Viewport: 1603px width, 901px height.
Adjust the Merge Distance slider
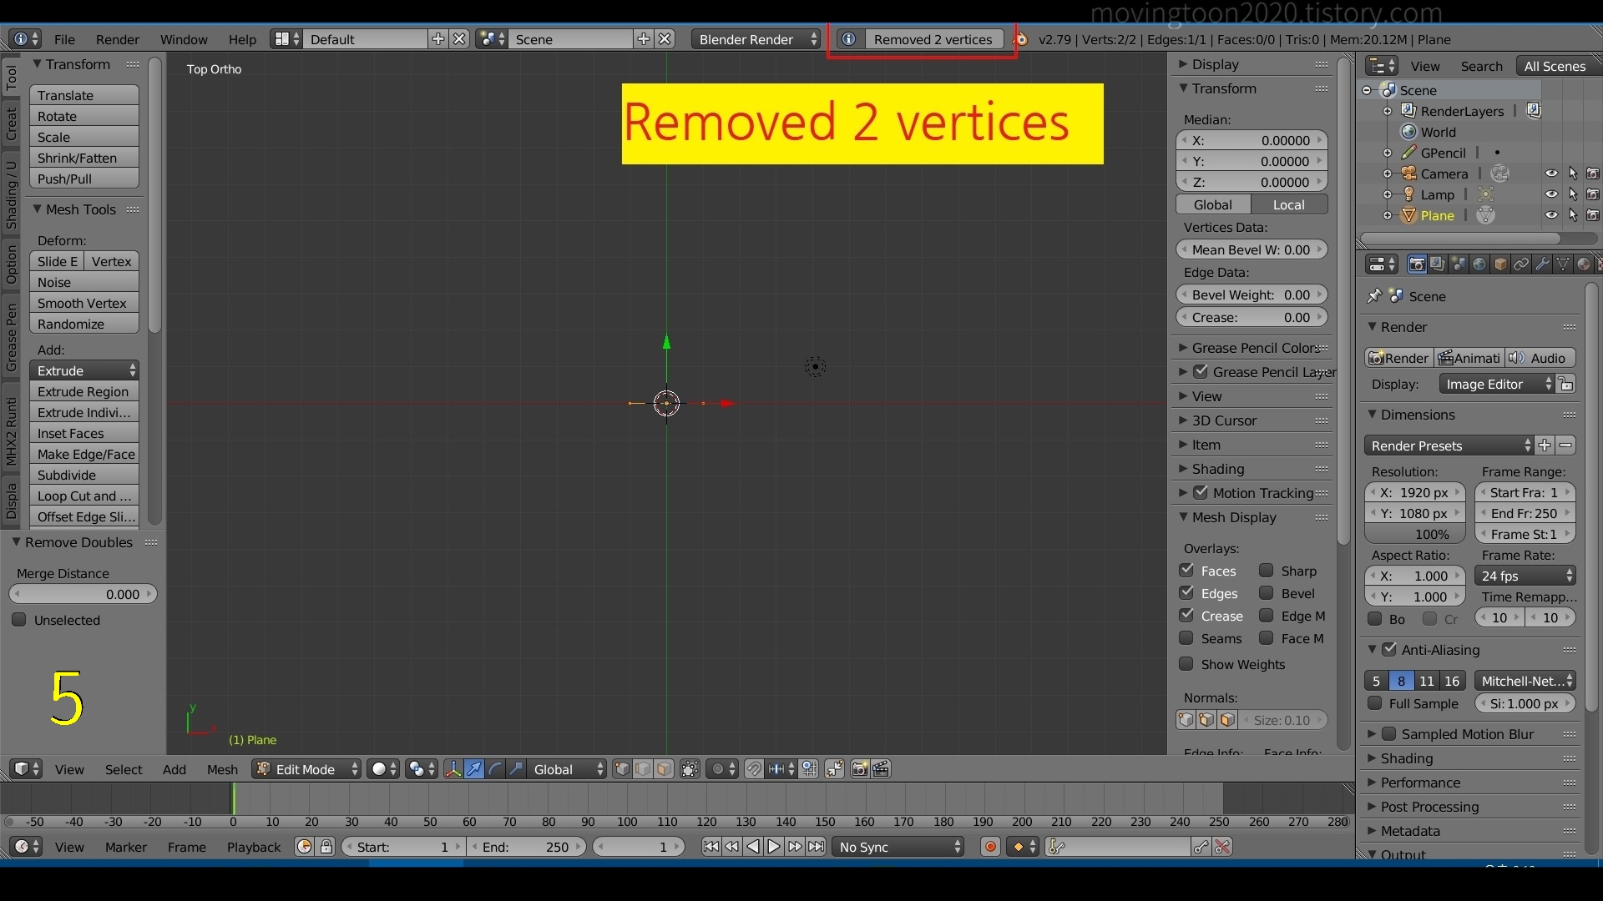tap(83, 594)
